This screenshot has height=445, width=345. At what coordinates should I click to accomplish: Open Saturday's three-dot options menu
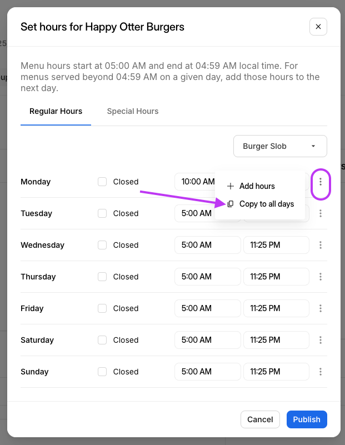(321, 340)
